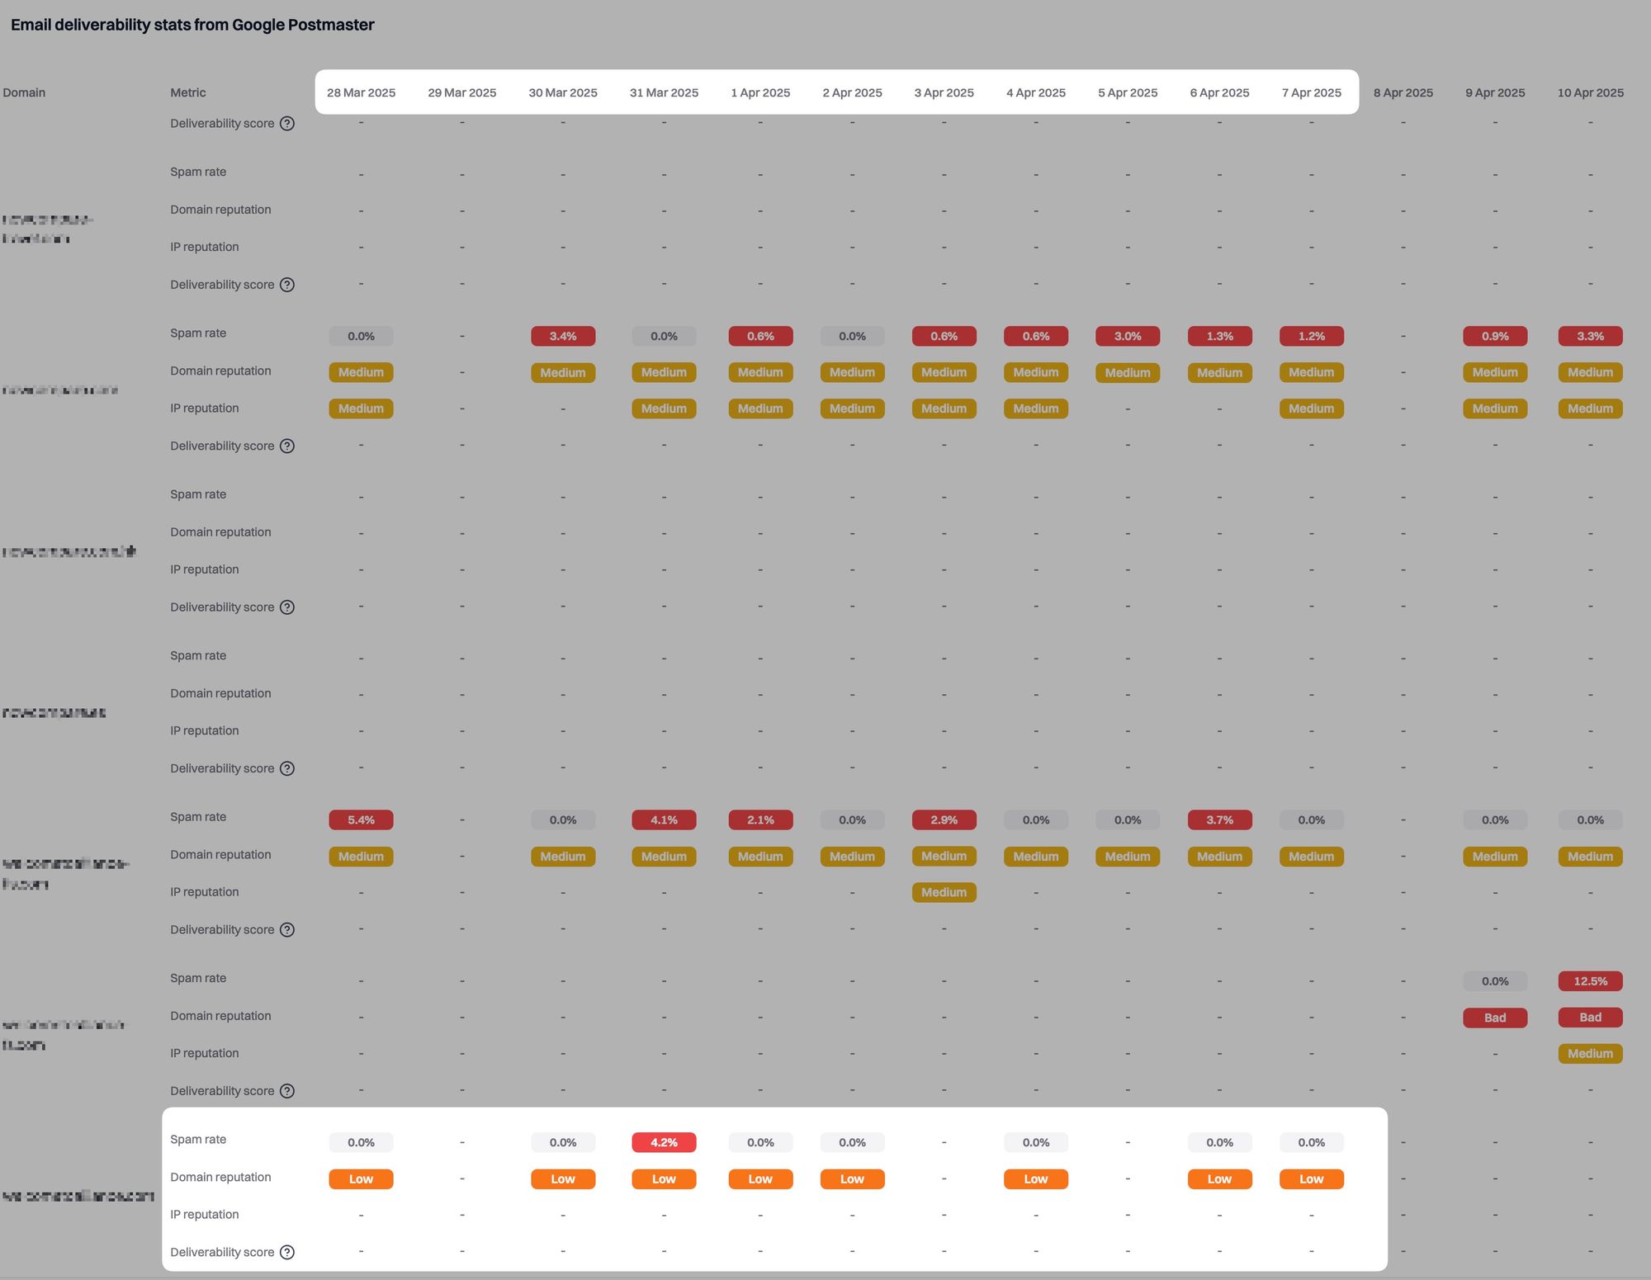This screenshot has width=1651, height=1280.
Task: Click the 12.5% spam rate badge
Action: [1589, 981]
